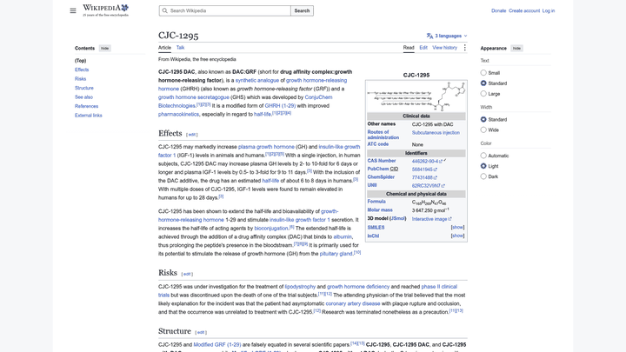Open the Modified GRF (1-29) link
This screenshot has height=352, width=626.
click(x=217, y=344)
